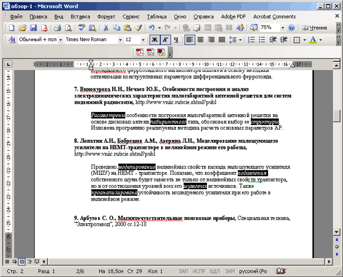The width and height of the screenshot is (343, 277).
Task: Switch to print layout view button
Action: [22, 261]
